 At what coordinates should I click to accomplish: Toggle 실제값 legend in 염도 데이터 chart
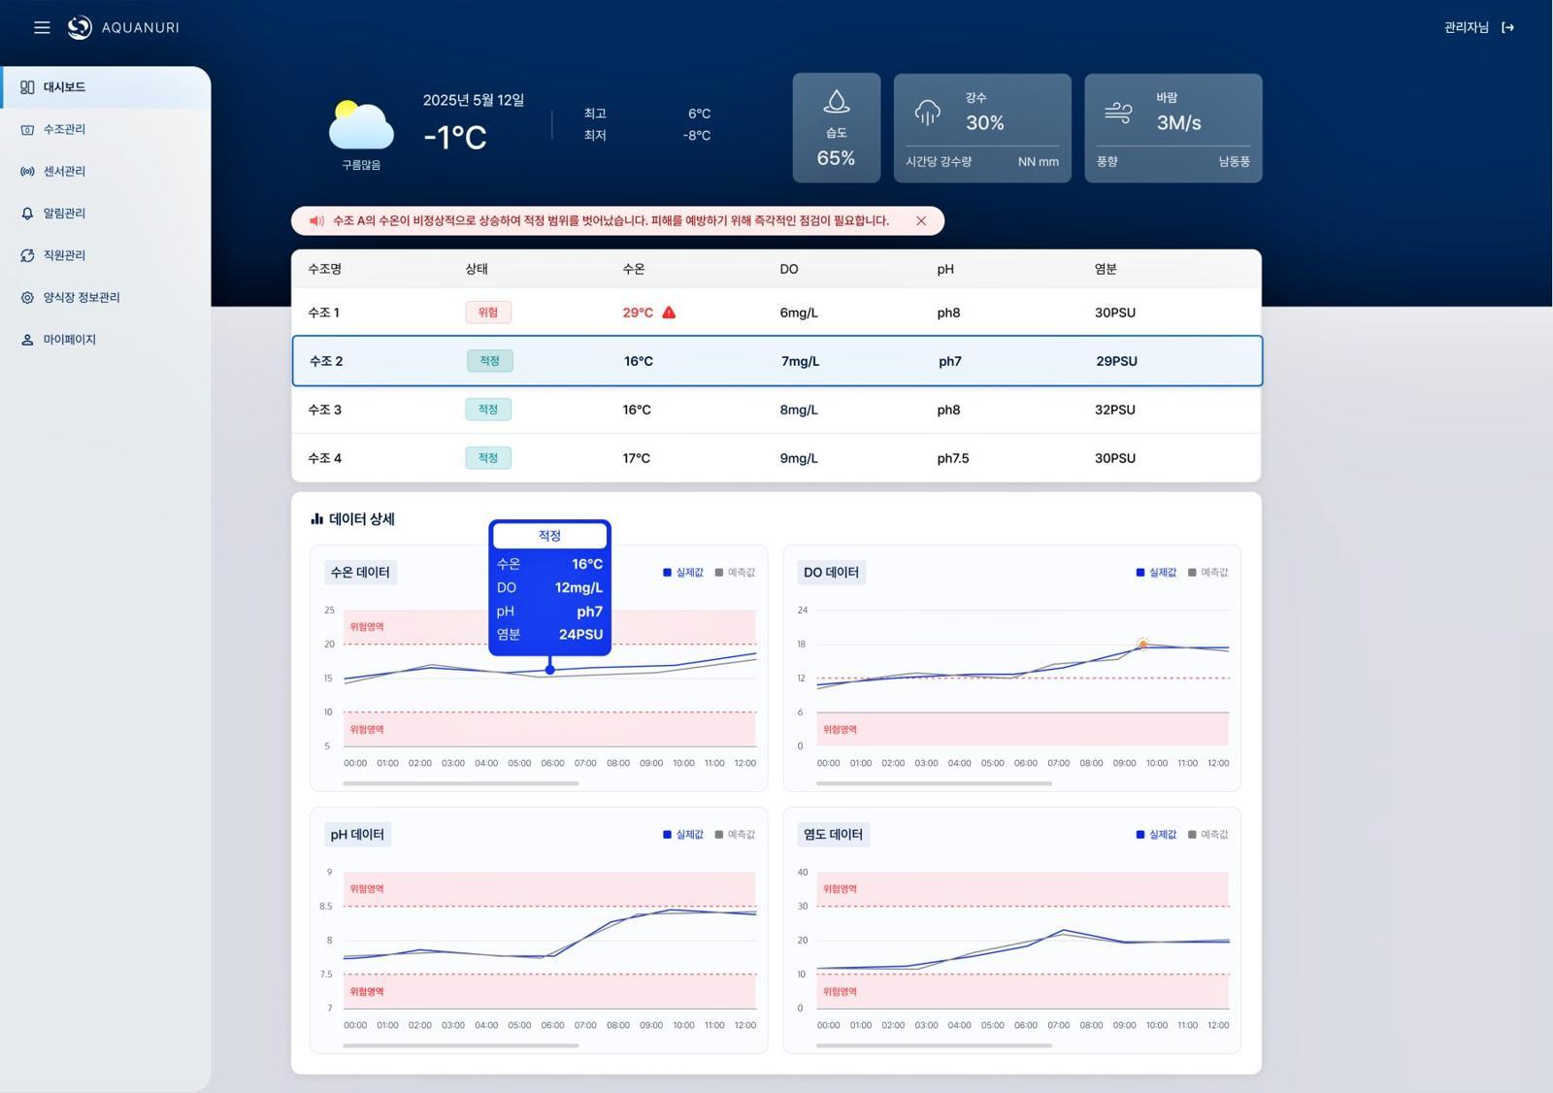[1156, 835]
